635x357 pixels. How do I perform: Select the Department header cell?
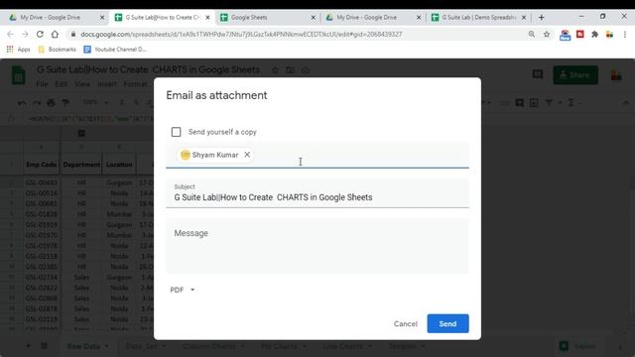[81, 165]
